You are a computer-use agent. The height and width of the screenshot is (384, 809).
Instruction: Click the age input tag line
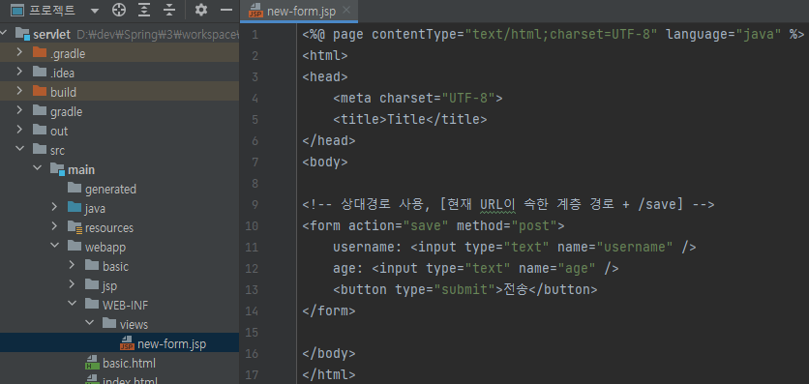(x=476, y=268)
